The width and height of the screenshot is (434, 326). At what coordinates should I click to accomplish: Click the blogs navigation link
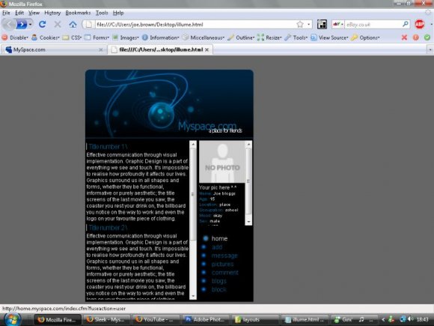(x=219, y=281)
